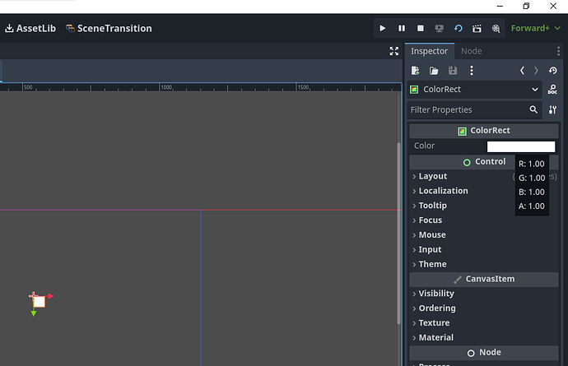Click the Filter Properties search field

pos(467,109)
